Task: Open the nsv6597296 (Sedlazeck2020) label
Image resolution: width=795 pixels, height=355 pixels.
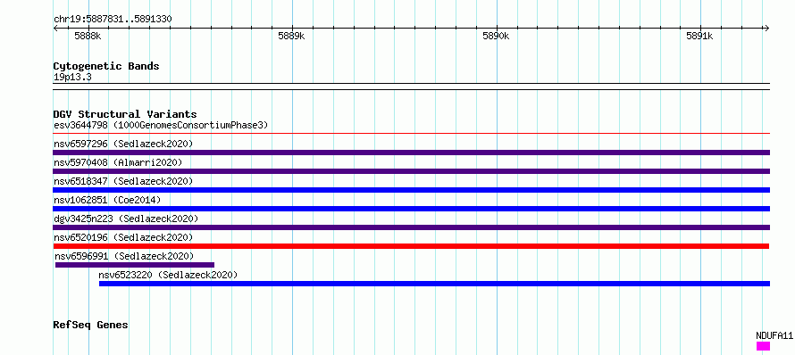Action: [x=123, y=144]
